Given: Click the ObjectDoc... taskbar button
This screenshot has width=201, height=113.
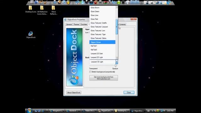Looking at the screenshot, I should pyautogui.click(x=138, y=111).
